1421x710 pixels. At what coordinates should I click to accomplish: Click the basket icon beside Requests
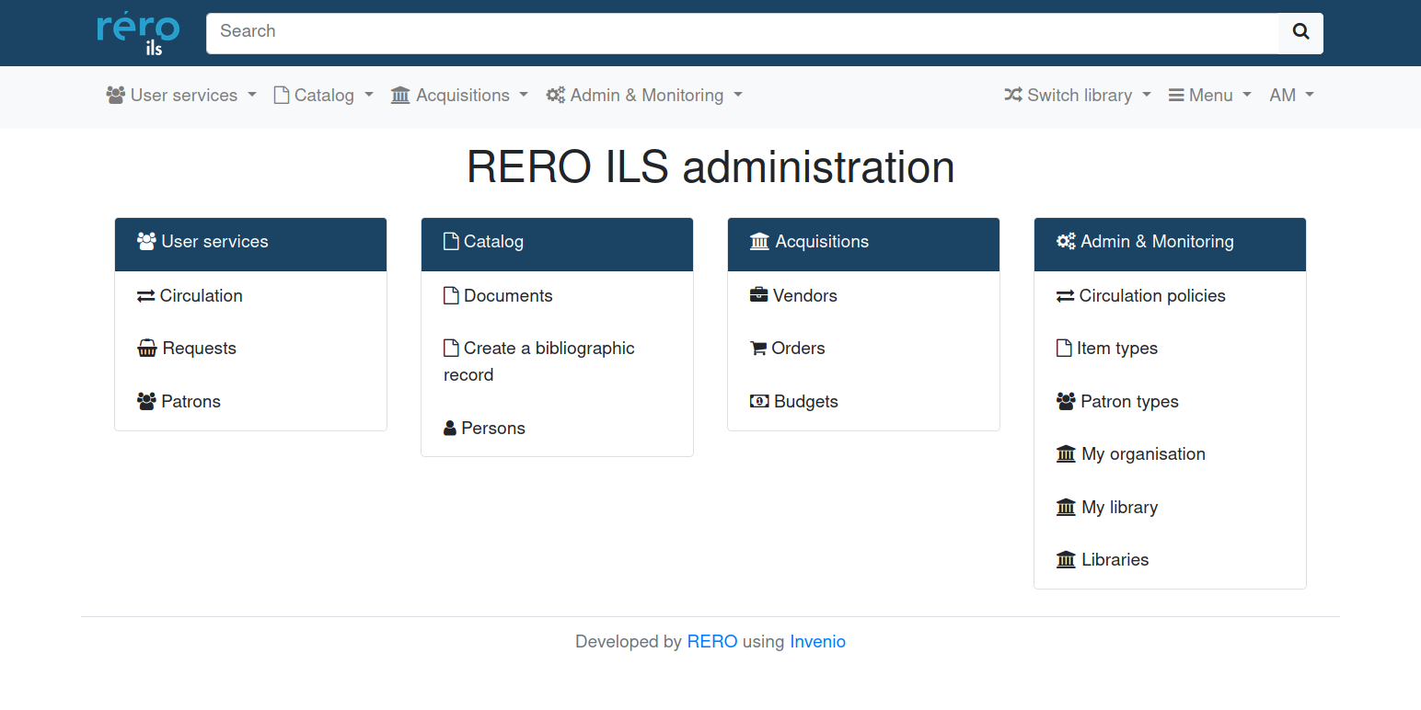click(146, 348)
